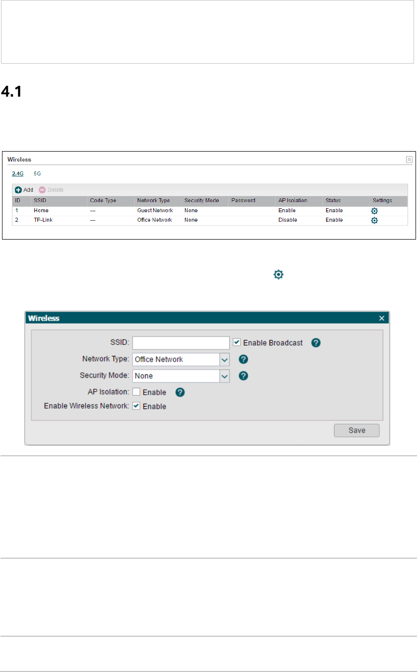Open settings gear for Home SSID row
417x672 pixels.
click(x=375, y=211)
